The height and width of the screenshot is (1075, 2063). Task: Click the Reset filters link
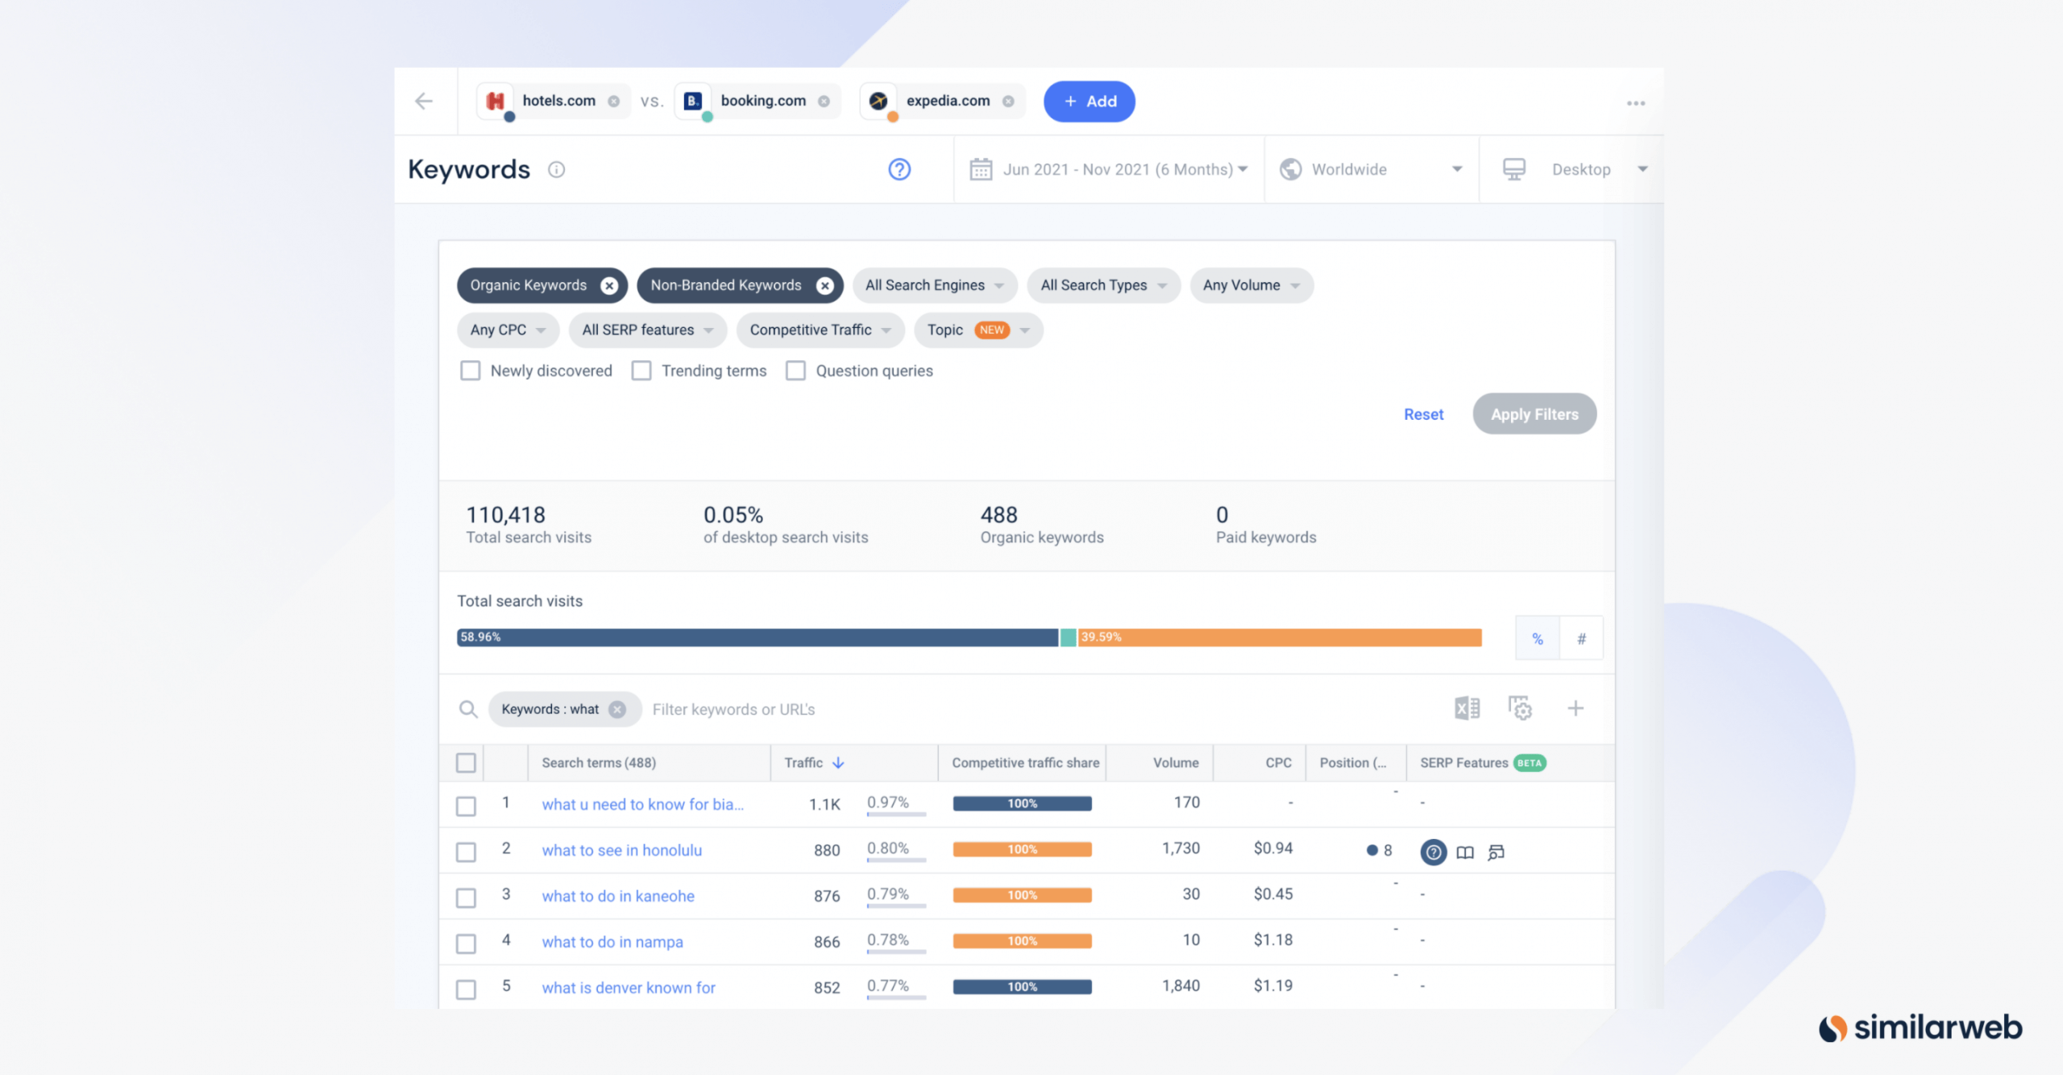[x=1423, y=414]
